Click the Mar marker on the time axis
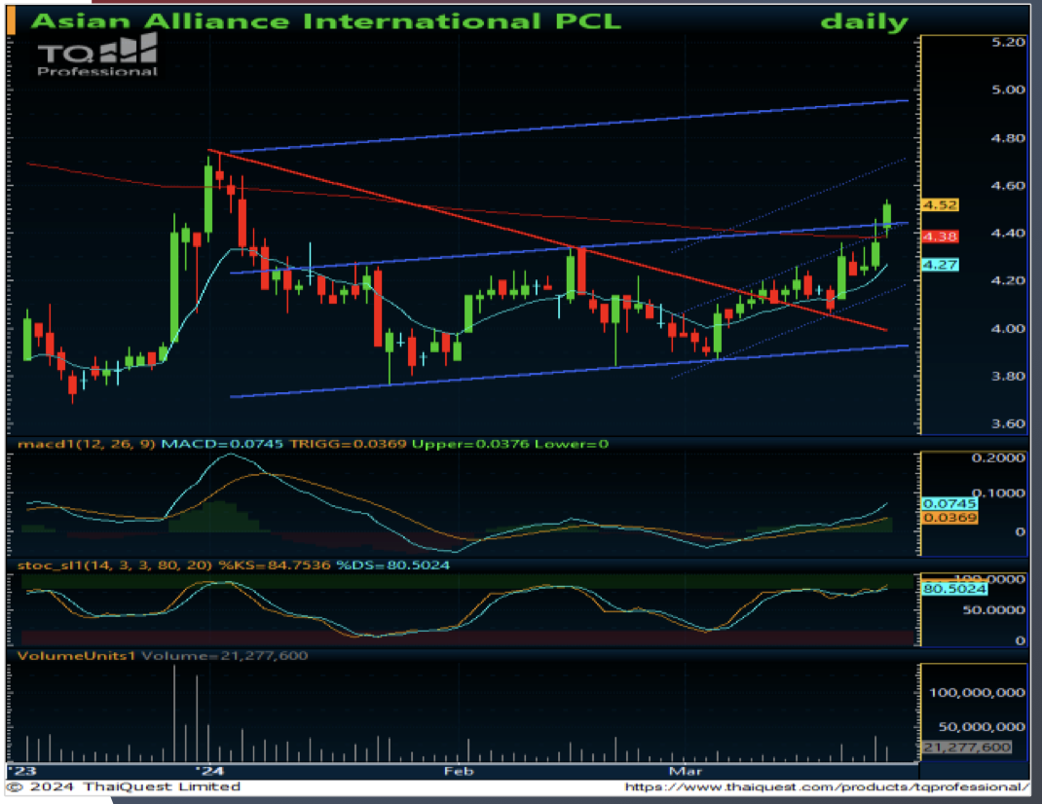 686,771
